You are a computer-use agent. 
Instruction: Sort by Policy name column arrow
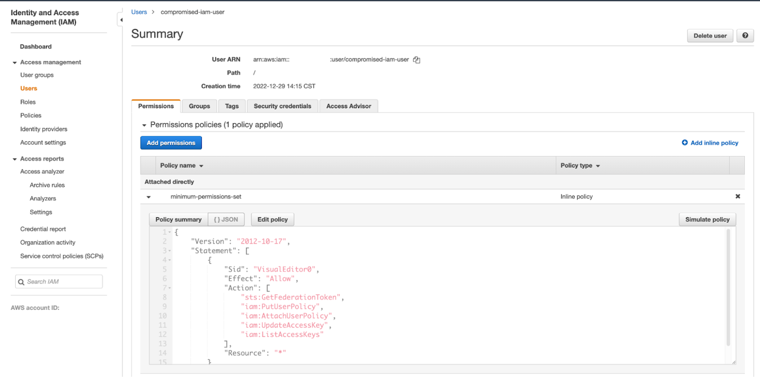click(x=201, y=166)
